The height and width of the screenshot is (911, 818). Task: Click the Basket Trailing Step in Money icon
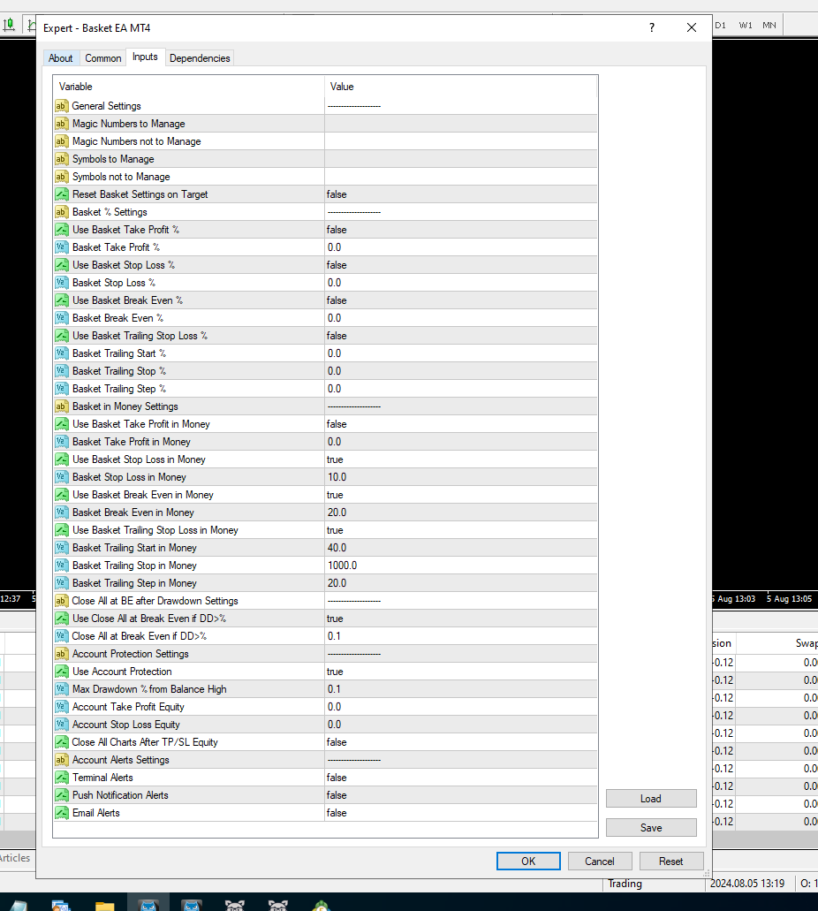pos(62,582)
